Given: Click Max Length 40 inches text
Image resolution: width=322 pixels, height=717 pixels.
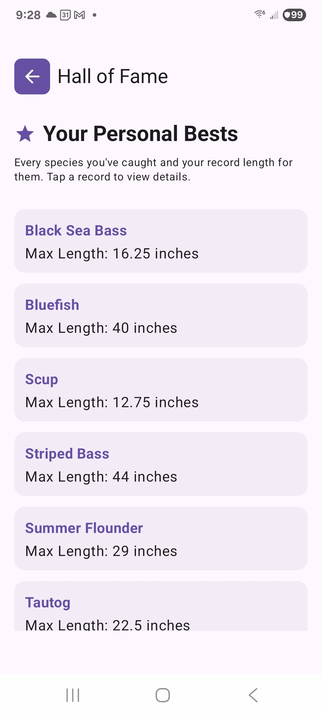Looking at the screenshot, I should pyautogui.click(x=101, y=328).
